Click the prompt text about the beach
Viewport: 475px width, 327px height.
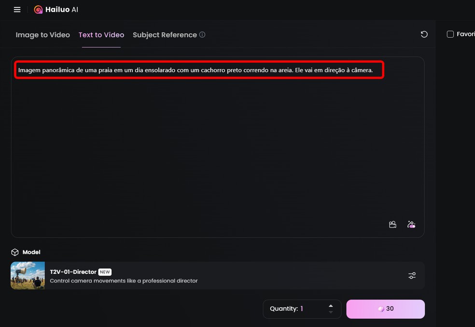tap(196, 71)
